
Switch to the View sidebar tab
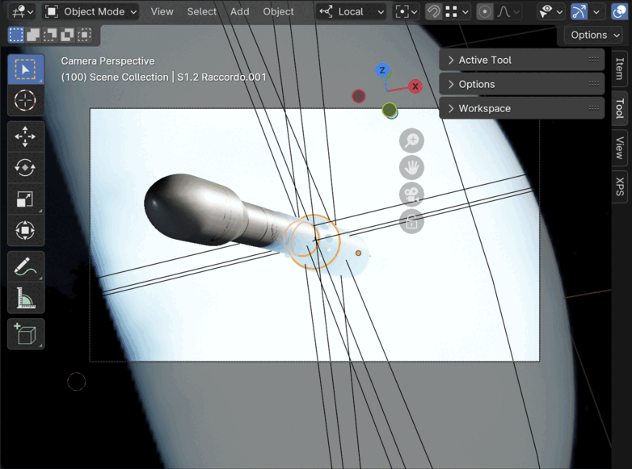[x=620, y=148]
